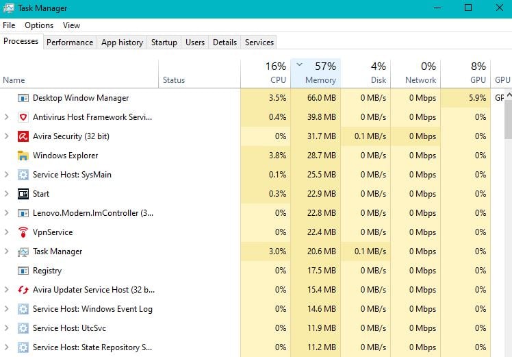Click the Service Host: SysMain gear icon
Viewport: 512px width, 357px height.
point(23,175)
